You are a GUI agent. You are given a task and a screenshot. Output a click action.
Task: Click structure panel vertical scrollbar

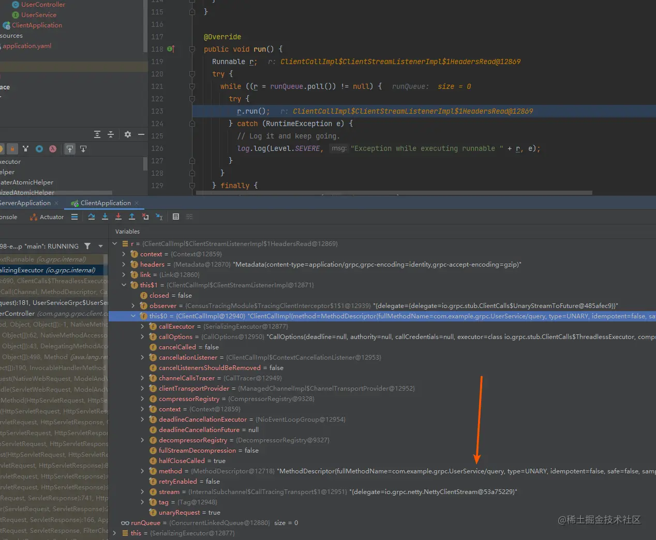pyautogui.click(x=145, y=164)
